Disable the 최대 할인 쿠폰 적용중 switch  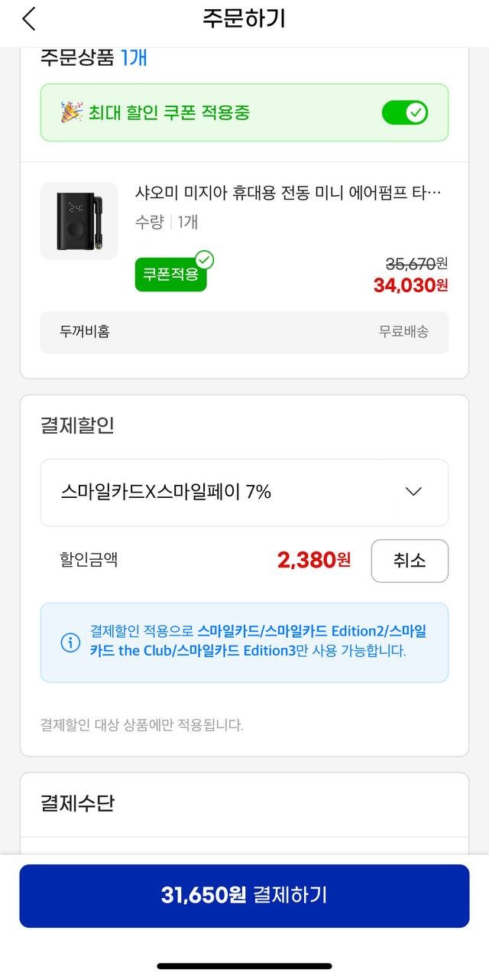click(x=404, y=113)
